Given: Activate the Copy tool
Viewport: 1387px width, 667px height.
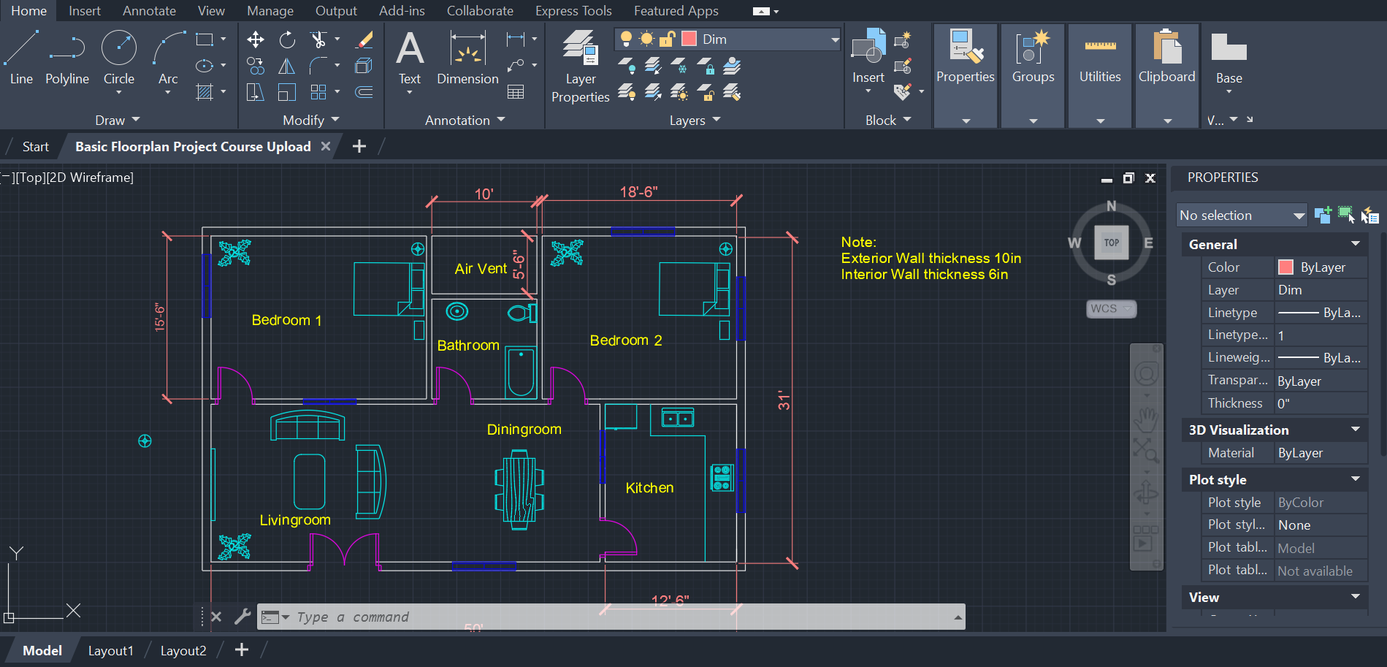Looking at the screenshot, I should click(x=256, y=66).
